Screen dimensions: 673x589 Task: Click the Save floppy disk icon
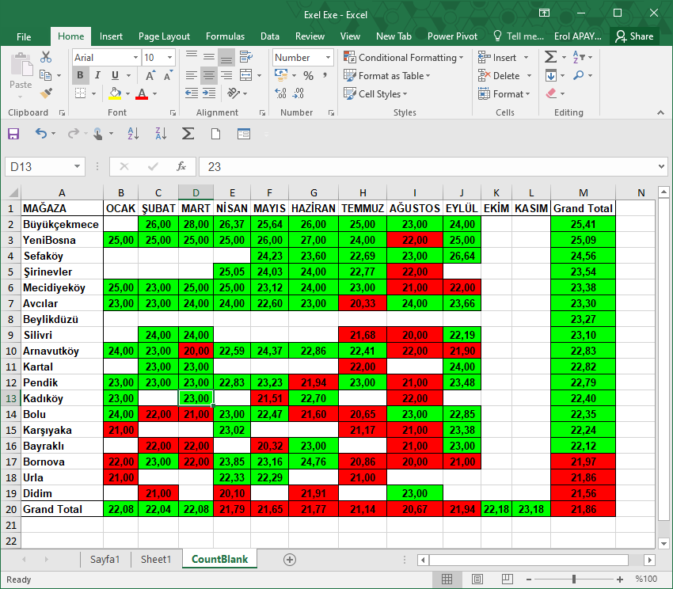click(13, 134)
